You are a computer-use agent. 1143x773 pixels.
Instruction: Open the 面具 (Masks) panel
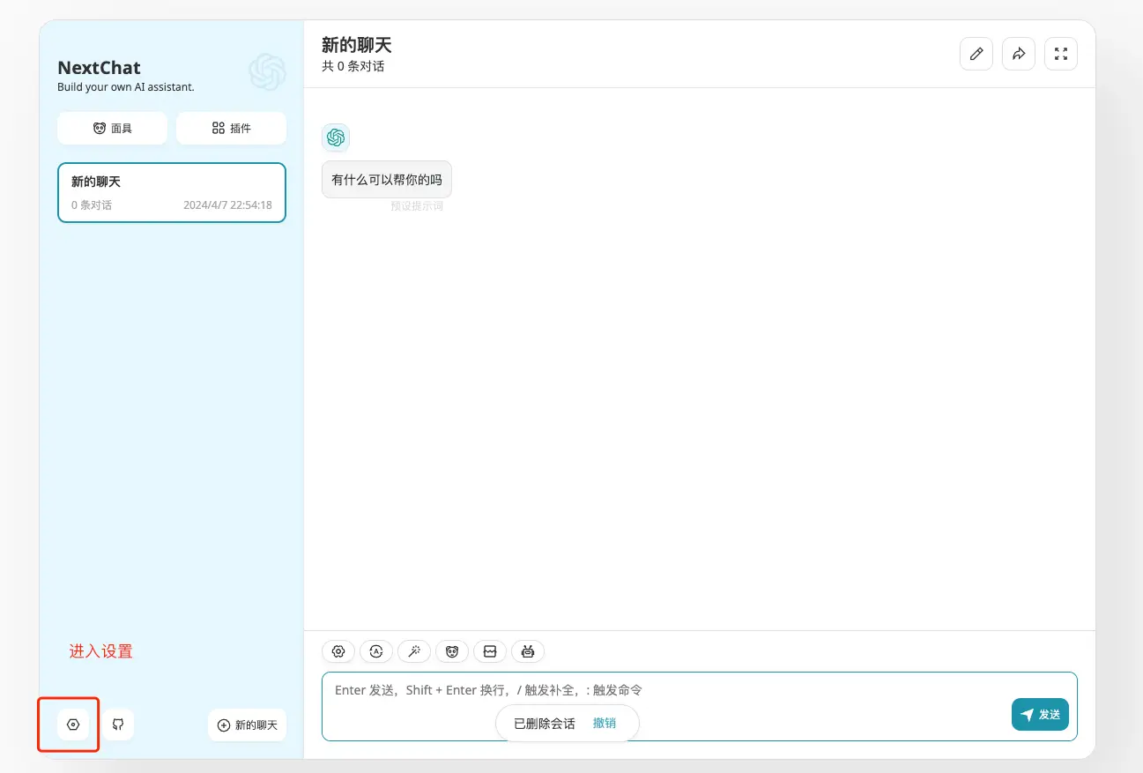coord(112,128)
